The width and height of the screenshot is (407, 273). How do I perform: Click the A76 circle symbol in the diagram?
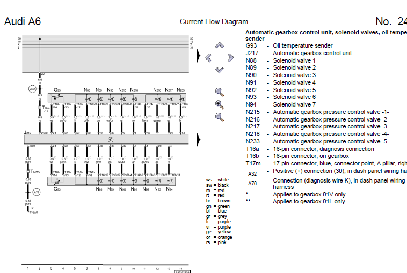coord(37,192)
